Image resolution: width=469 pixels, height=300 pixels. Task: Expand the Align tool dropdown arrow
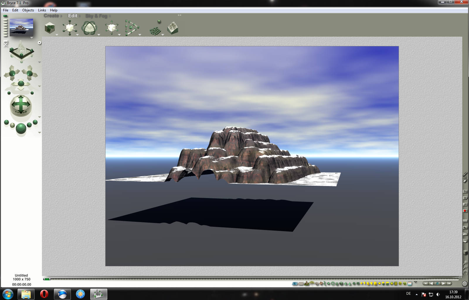pyautogui.click(x=140, y=35)
